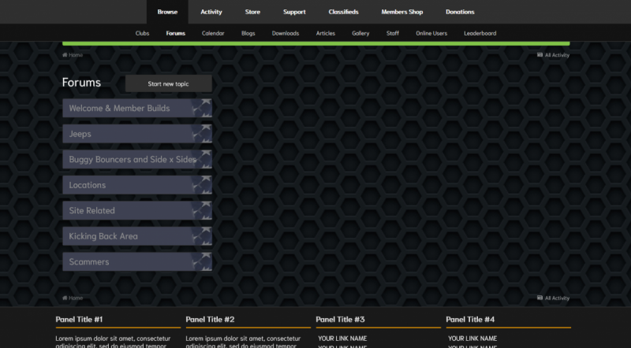Open the Browse main menu tab
The image size is (631, 348).
(167, 12)
